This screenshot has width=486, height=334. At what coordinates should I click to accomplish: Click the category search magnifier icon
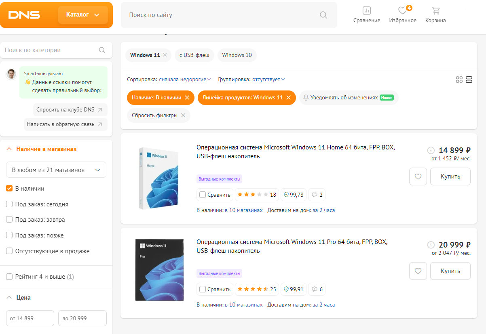tap(102, 50)
